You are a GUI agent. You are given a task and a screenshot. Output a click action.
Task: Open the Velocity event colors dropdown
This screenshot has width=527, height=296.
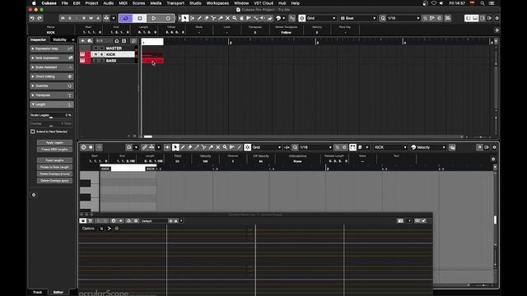428,147
